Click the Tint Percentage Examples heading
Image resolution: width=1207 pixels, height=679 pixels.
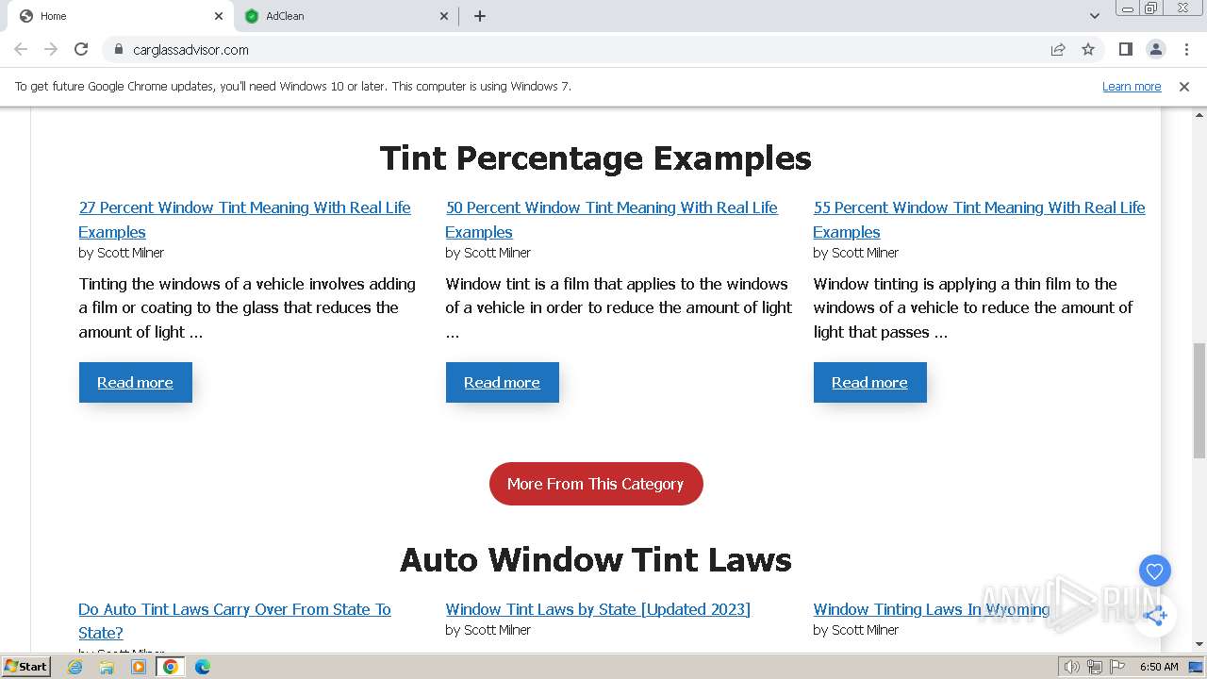point(596,157)
